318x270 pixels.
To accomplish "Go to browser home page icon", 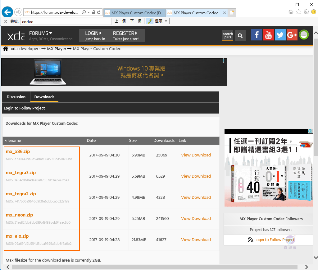I will (291, 12).
